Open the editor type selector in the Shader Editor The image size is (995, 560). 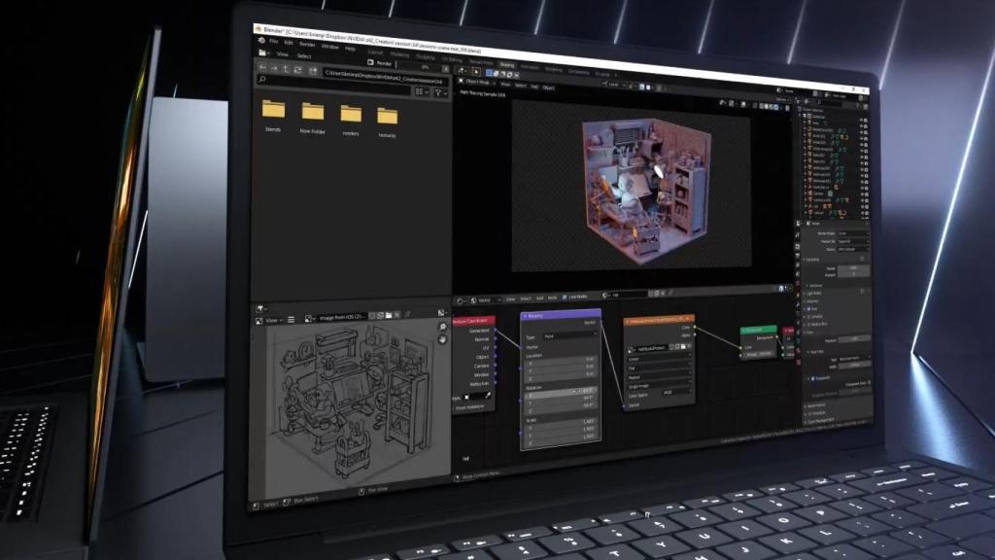click(x=459, y=298)
